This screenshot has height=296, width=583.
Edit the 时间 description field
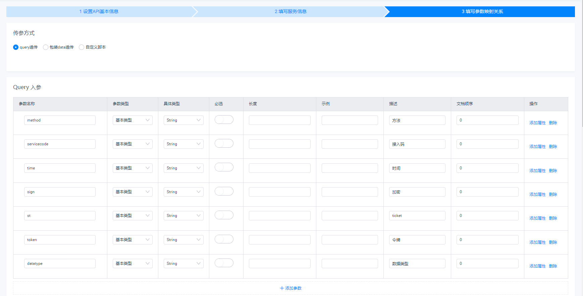[x=417, y=168]
